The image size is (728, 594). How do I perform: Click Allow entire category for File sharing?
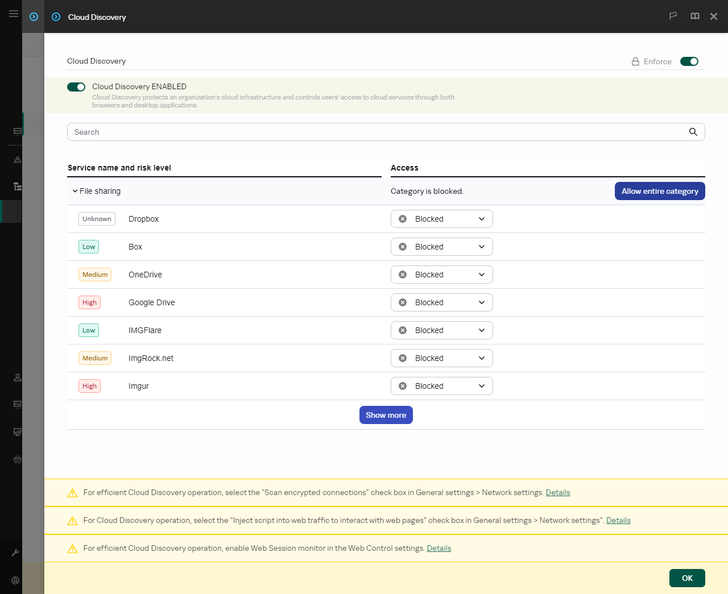(x=660, y=191)
